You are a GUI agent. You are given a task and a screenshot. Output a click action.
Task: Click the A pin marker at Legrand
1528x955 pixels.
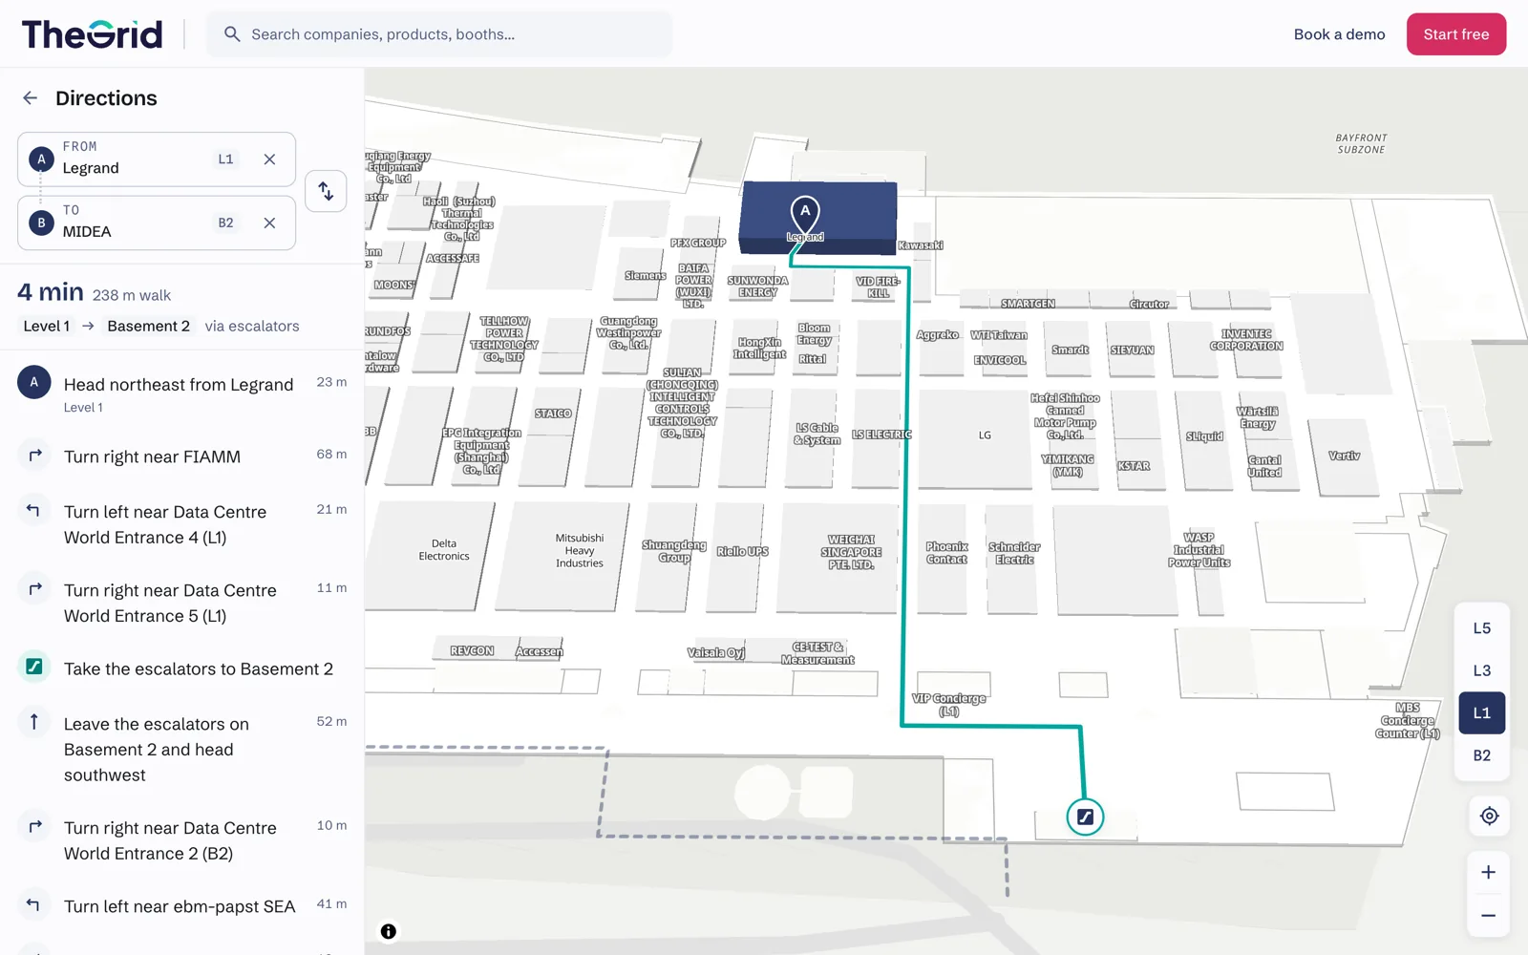click(805, 214)
